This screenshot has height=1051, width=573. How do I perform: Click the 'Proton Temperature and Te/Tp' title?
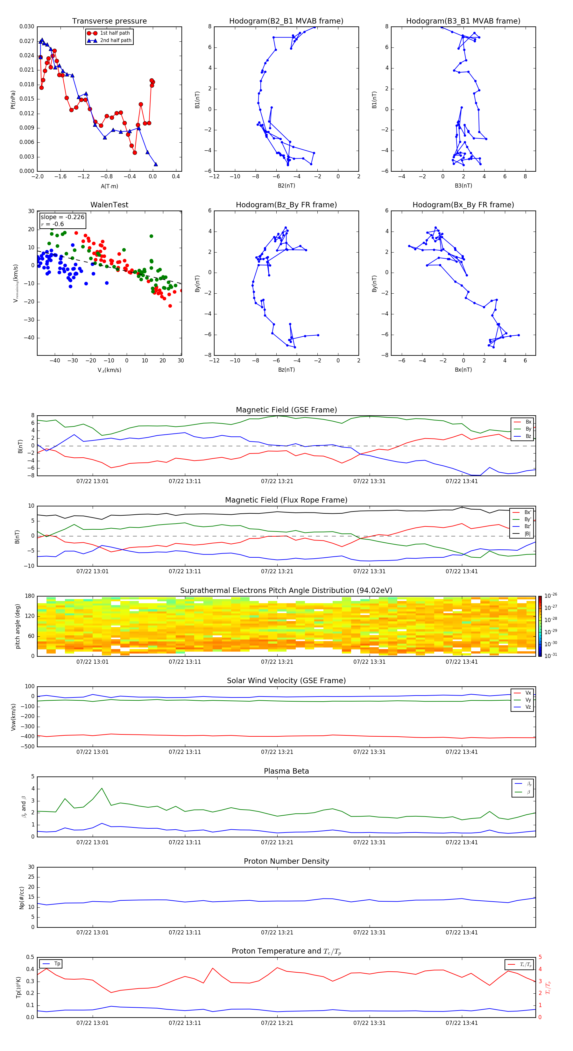point(286,951)
